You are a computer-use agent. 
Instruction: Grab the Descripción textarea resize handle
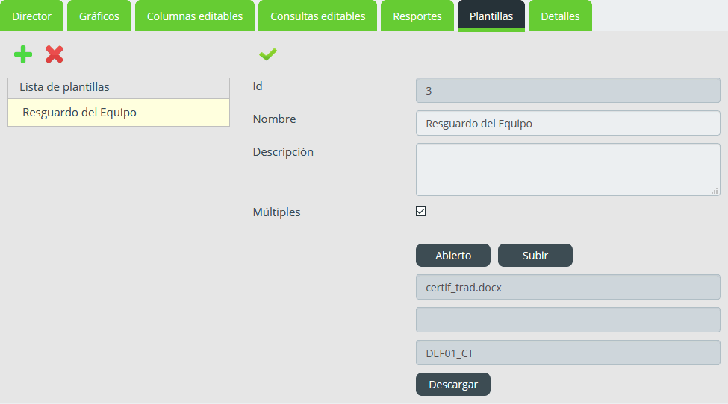point(715,190)
